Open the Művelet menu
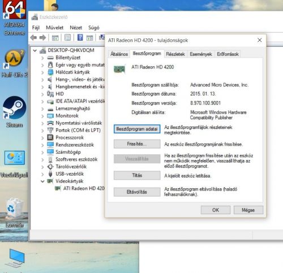The image size is (283, 273). tap(55, 28)
